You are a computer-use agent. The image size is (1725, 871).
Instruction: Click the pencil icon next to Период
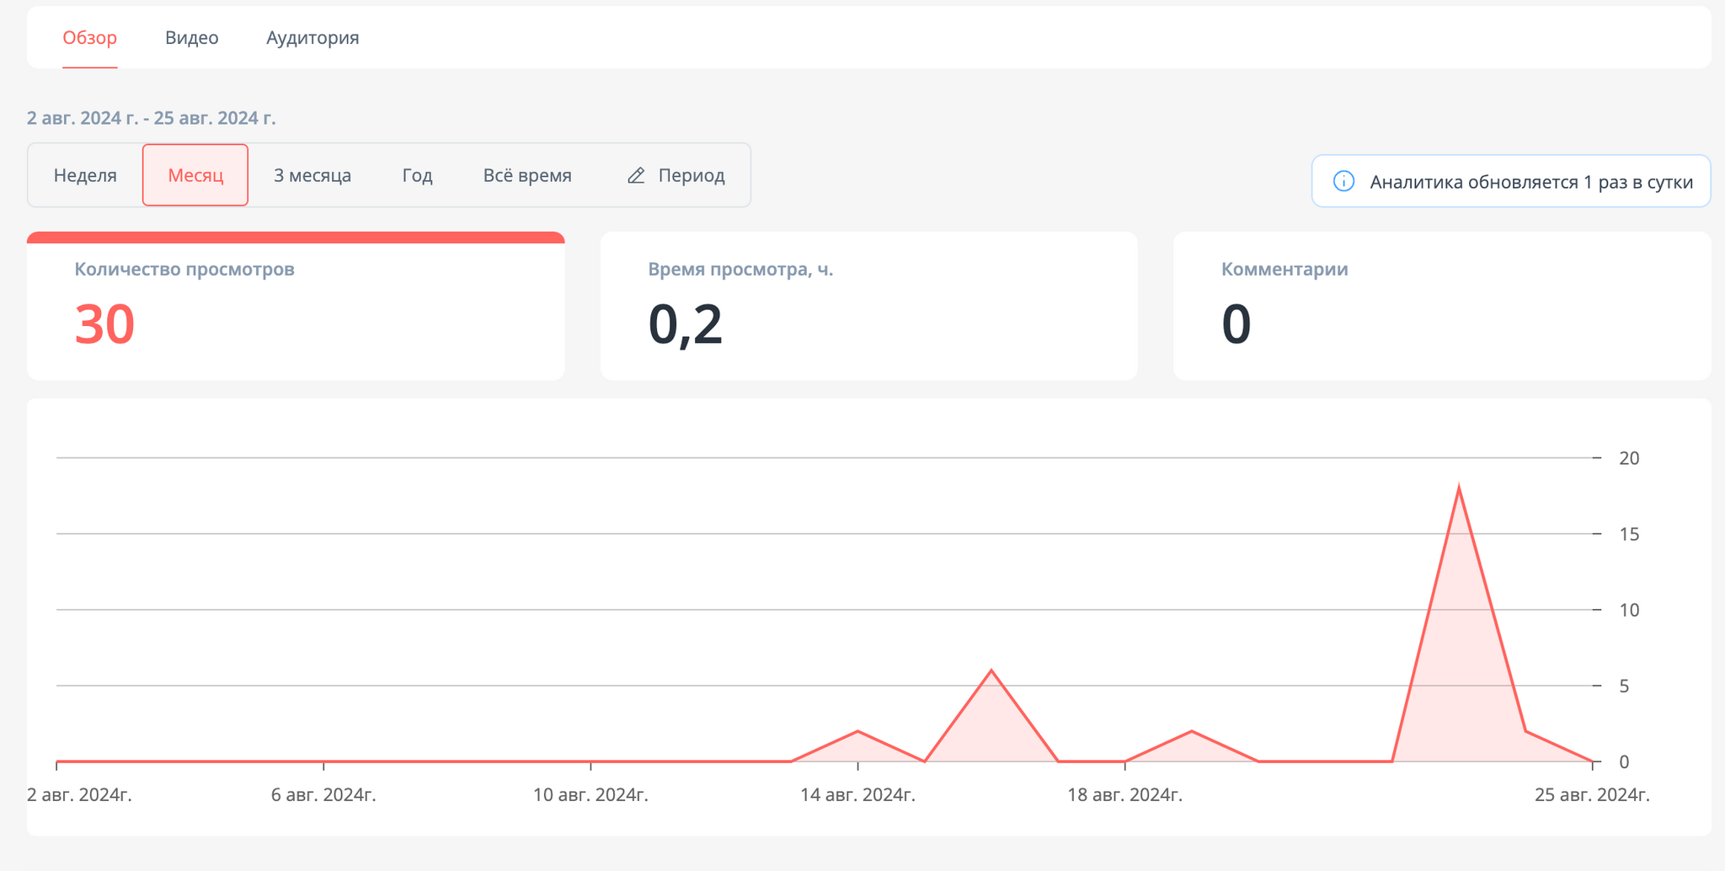click(636, 175)
